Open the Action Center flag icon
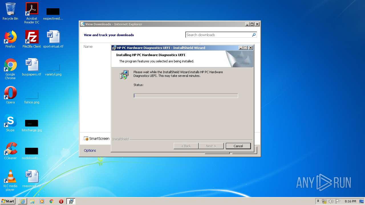 [338, 201]
